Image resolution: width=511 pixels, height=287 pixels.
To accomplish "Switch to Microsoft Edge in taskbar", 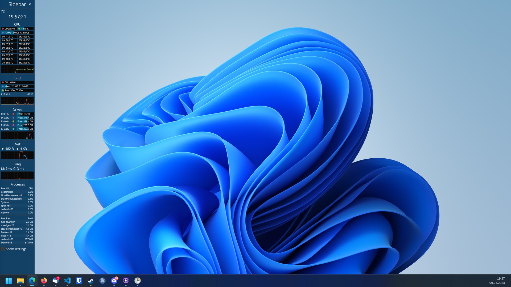I will tap(32, 281).
